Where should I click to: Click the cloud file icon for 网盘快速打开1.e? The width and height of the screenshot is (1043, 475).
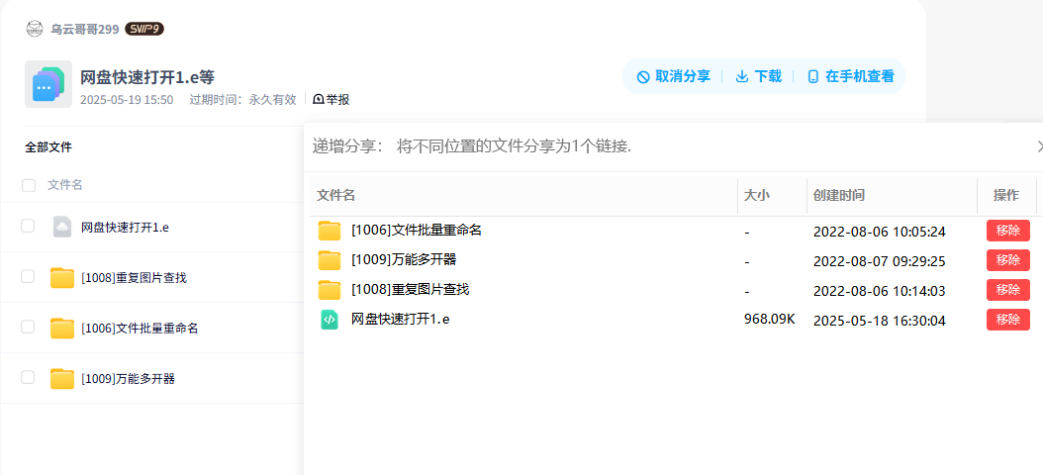pyautogui.click(x=62, y=227)
